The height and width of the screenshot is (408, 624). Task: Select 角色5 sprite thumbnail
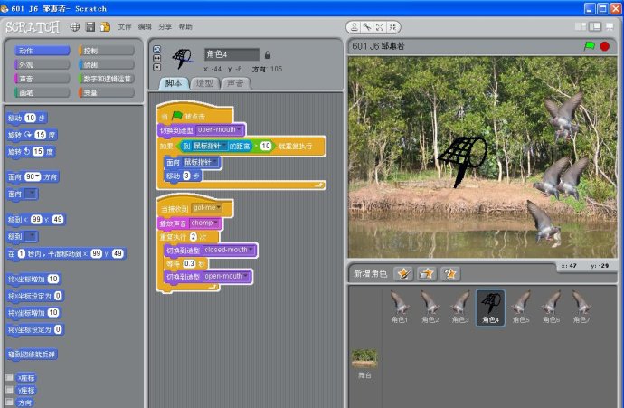pyautogui.click(x=521, y=307)
